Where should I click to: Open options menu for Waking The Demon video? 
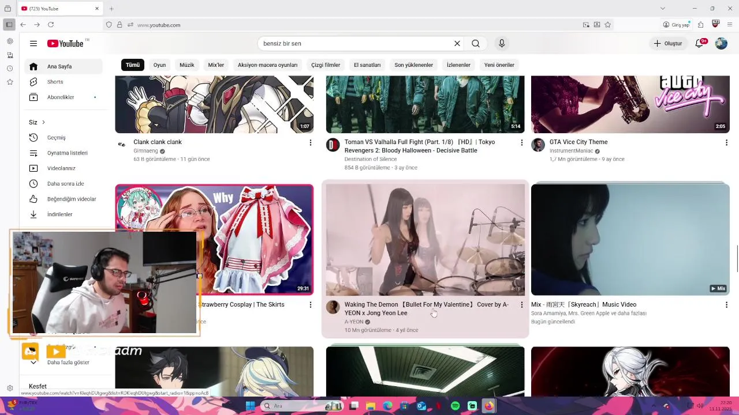(x=522, y=305)
